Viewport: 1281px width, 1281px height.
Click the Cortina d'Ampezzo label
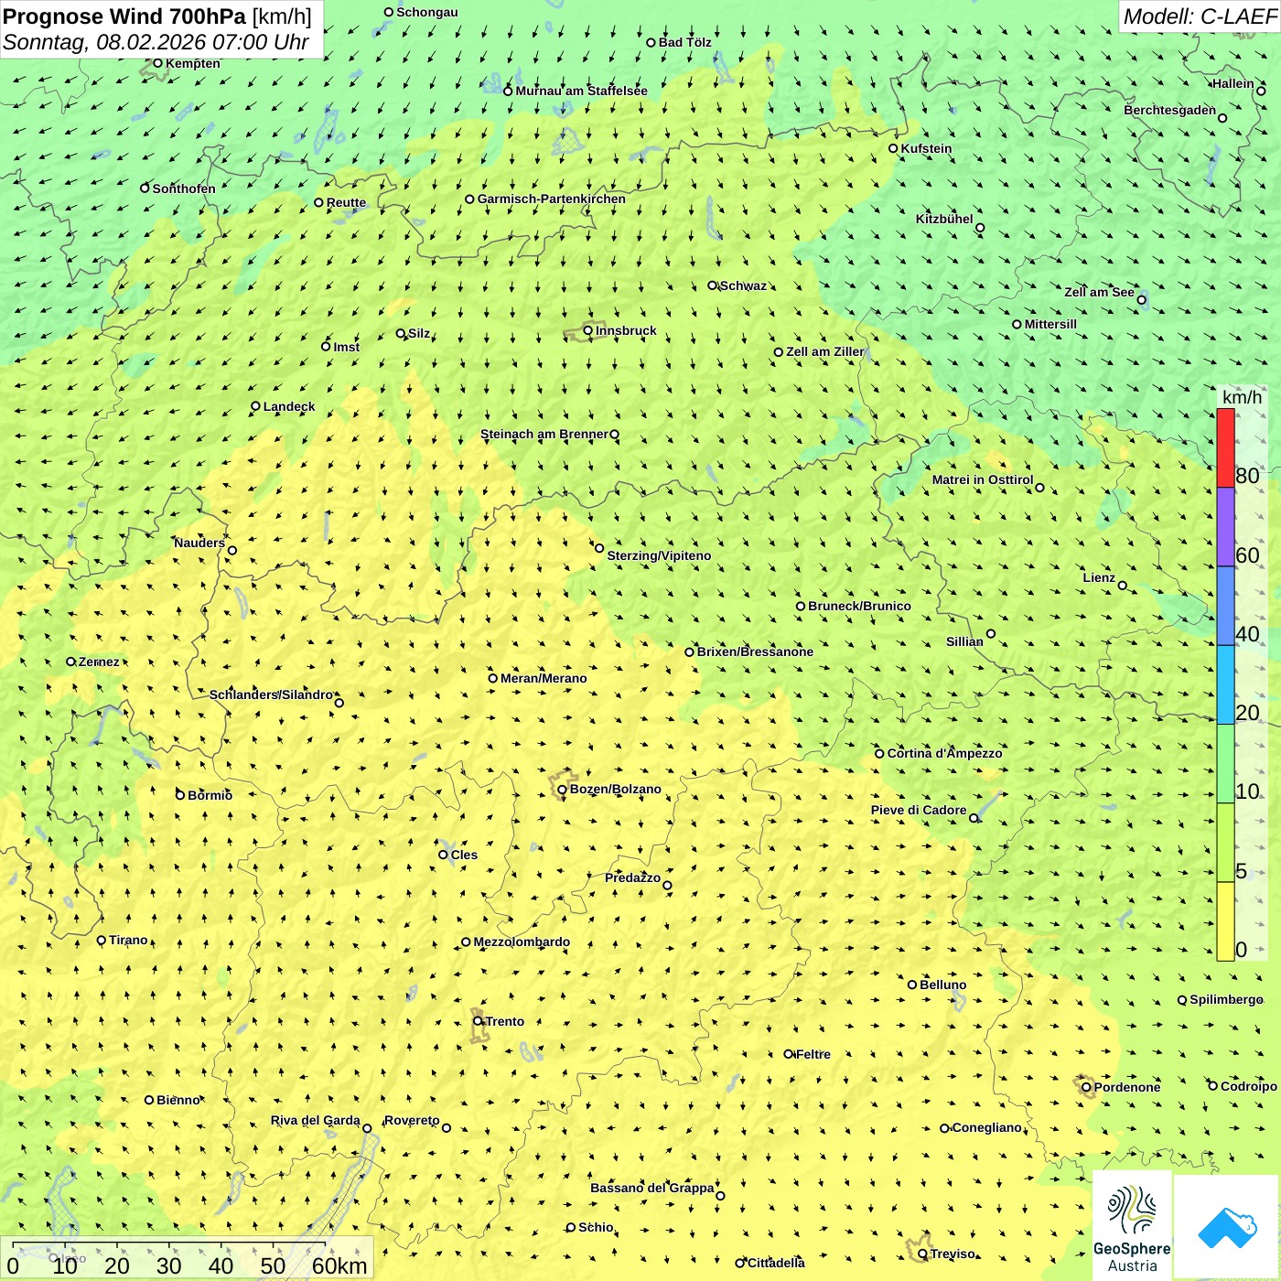(x=944, y=753)
